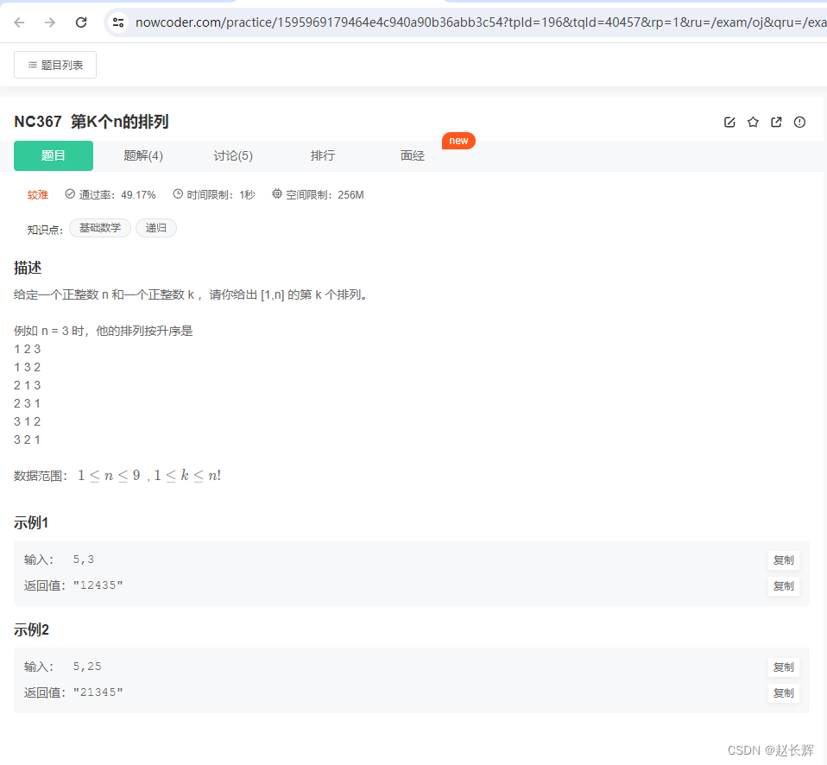Click the 空间限制: 256M text
This screenshot has width=827, height=765.
pos(325,195)
